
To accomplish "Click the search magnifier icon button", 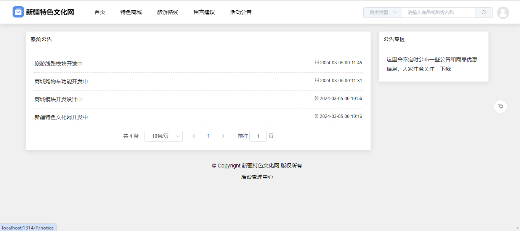I will 483,13.
